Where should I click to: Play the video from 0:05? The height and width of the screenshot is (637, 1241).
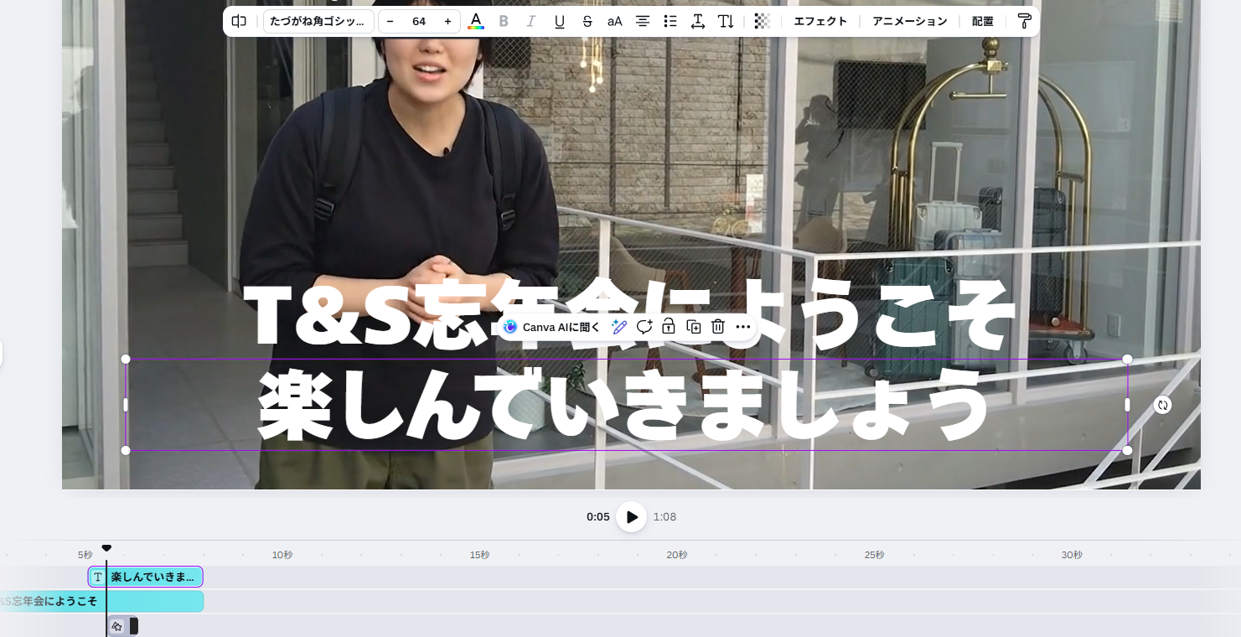tap(631, 517)
